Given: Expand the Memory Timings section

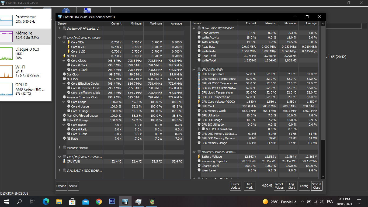Looking at the screenshot, I should (x=60, y=147).
